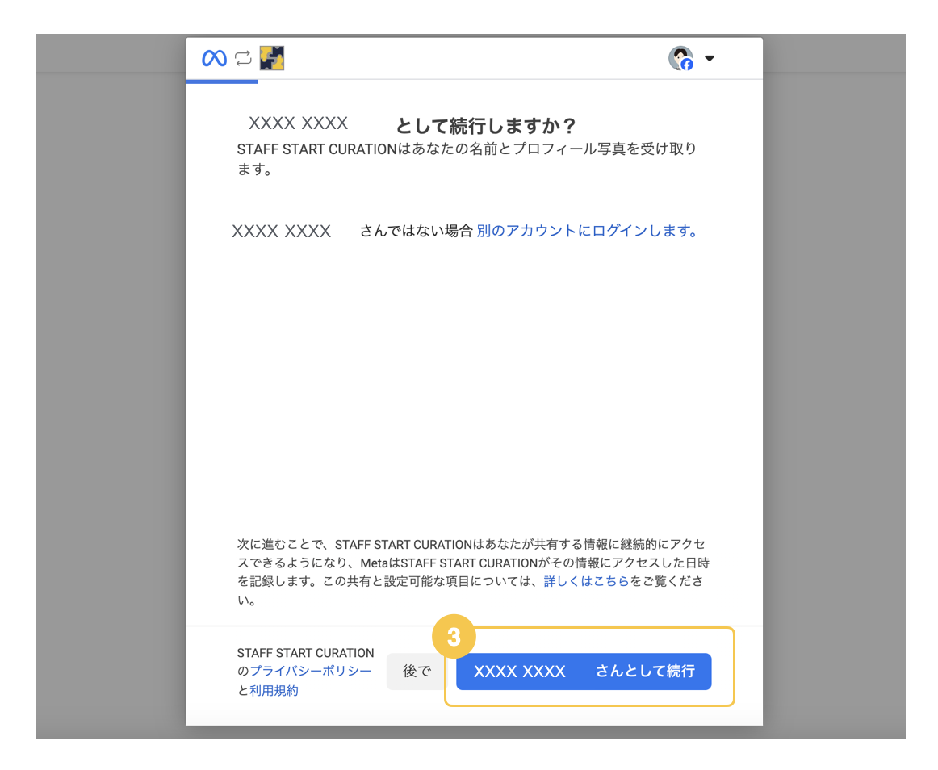
Task: Click the STAFF START CURATION puzzle app icon
Action: 271,58
